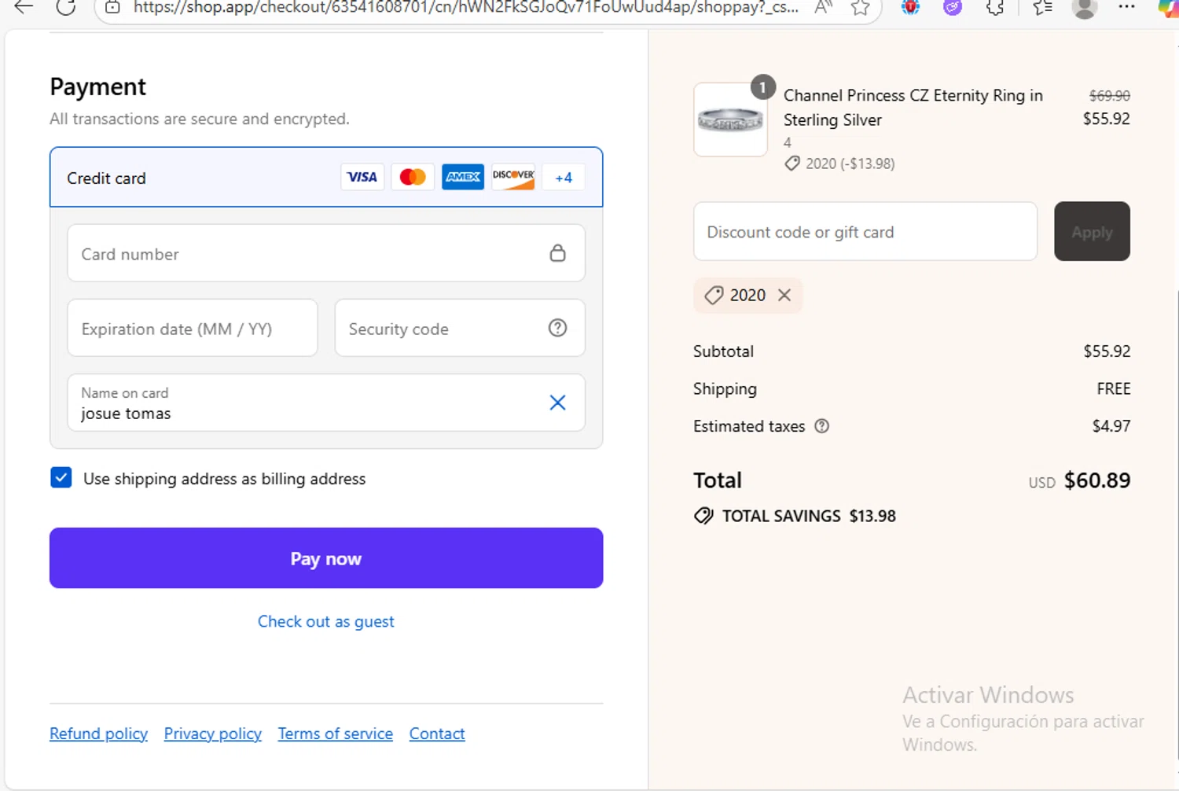Click the quantity badge on product image
Viewport: 1179px width, 791px height.
tap(762, 87)
